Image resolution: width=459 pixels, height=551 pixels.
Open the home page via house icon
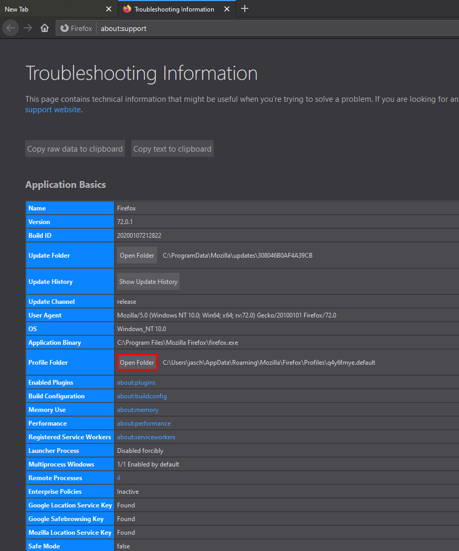click(44, 28)
